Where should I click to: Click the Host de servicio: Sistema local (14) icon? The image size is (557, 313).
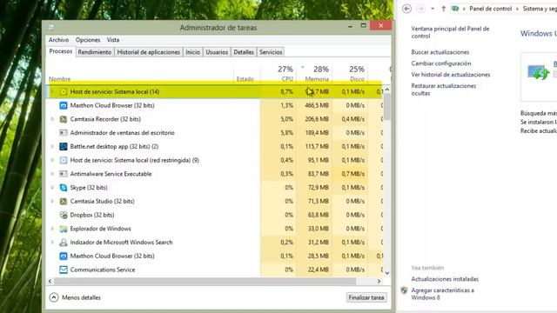(64, 92)
